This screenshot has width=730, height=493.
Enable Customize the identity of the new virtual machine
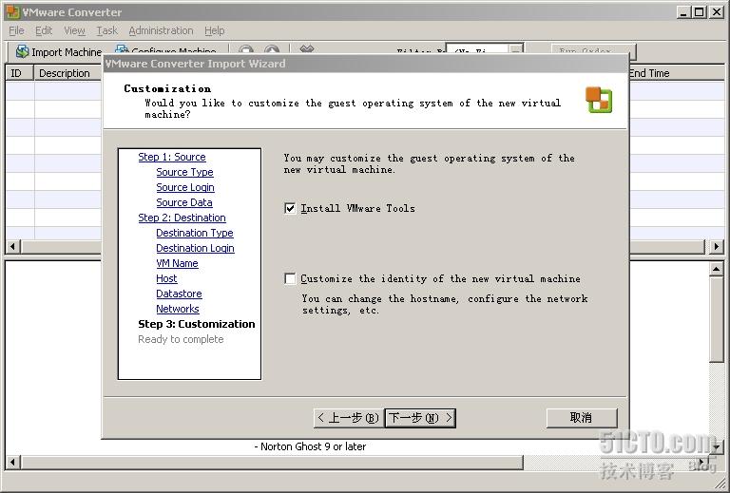290,278
